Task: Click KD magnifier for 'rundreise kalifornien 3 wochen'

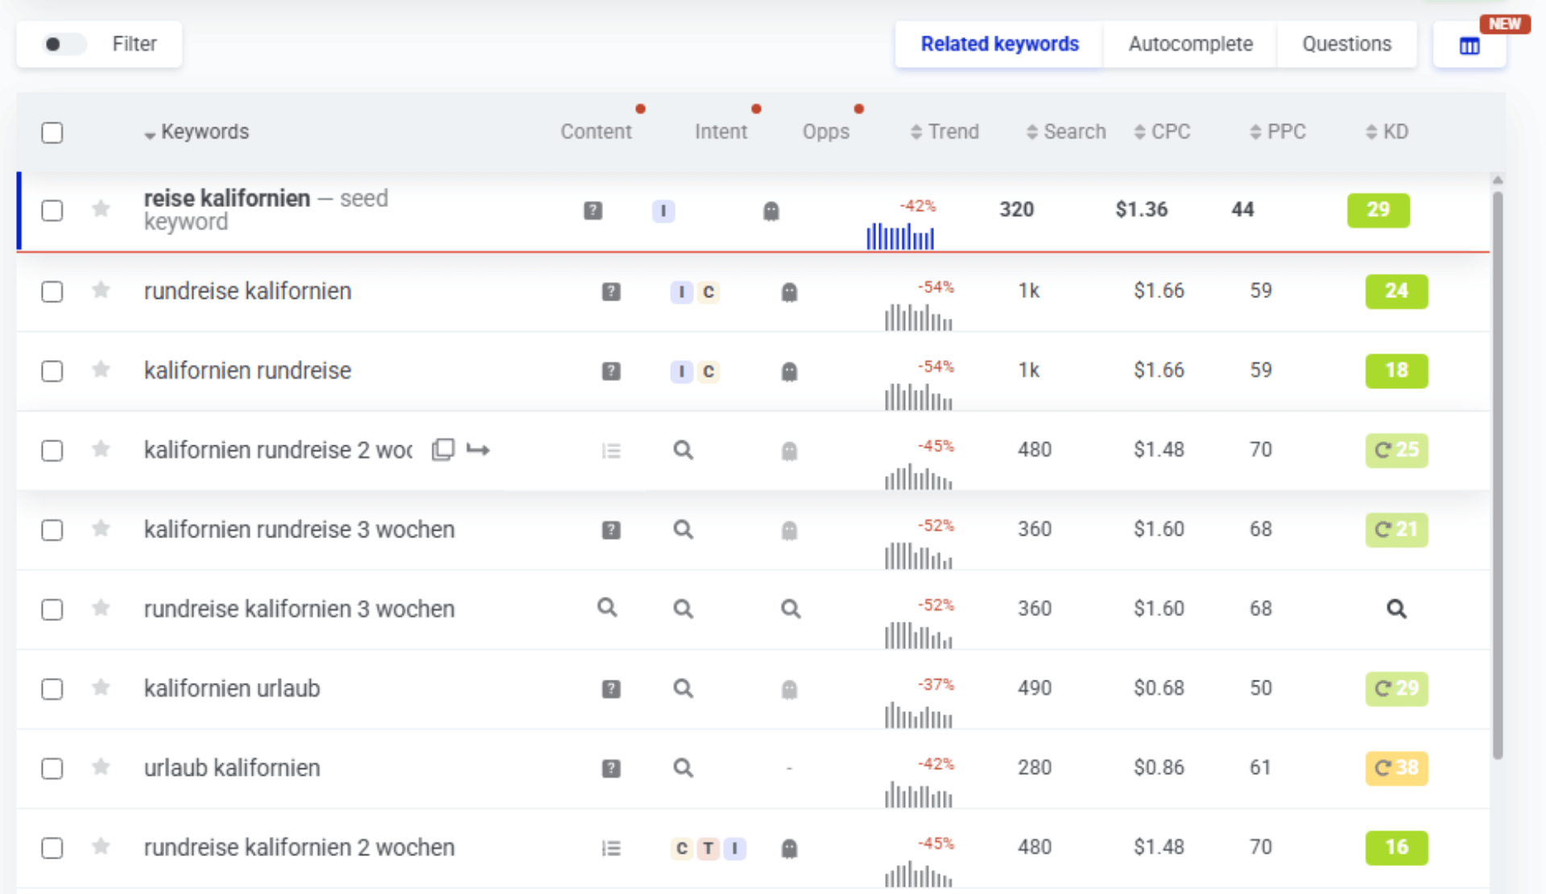Action: coord(1396,609)
